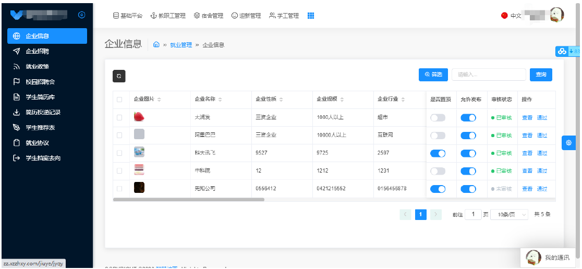
Task: Open the floating settings gear on right edge
Action: [568, 142]
